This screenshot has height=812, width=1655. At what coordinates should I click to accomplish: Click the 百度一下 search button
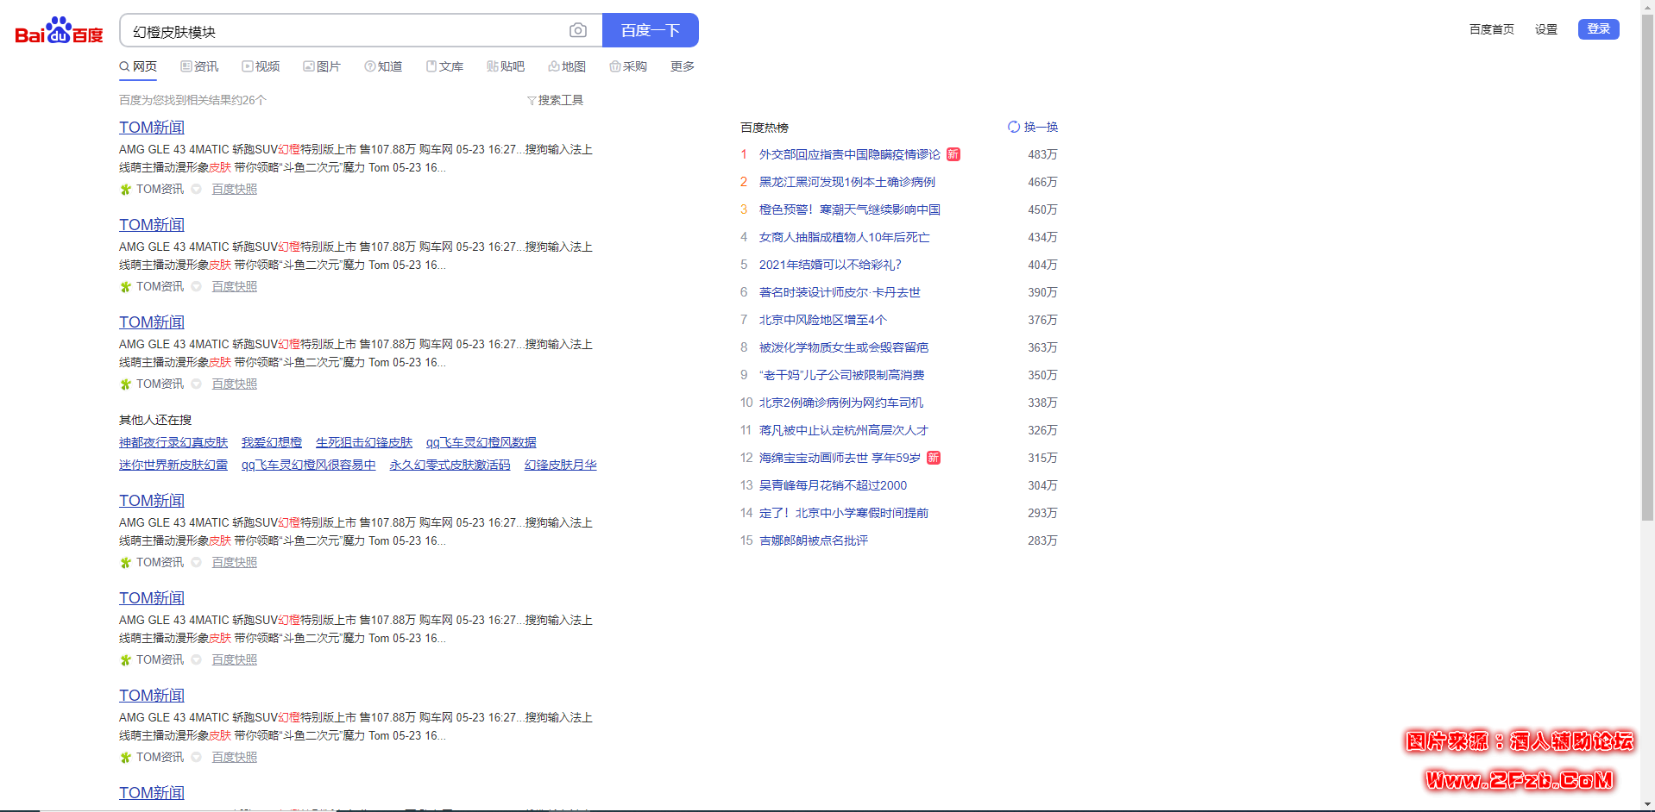click(x=651, y=30)
